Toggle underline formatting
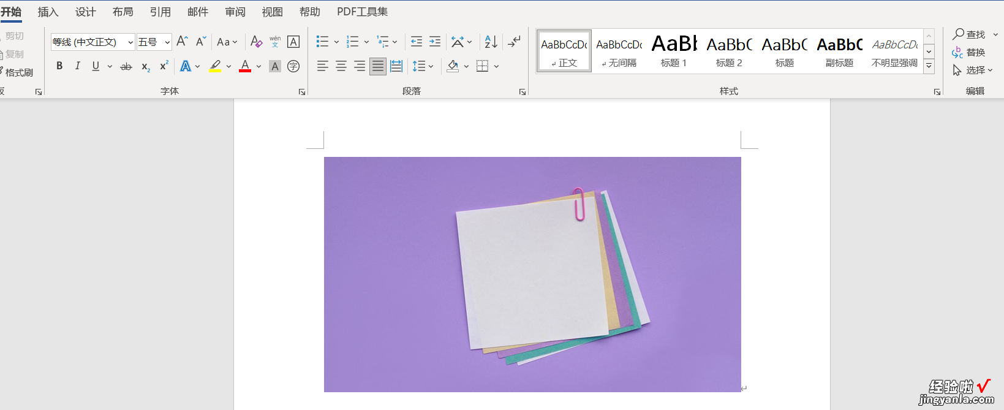 96,66
